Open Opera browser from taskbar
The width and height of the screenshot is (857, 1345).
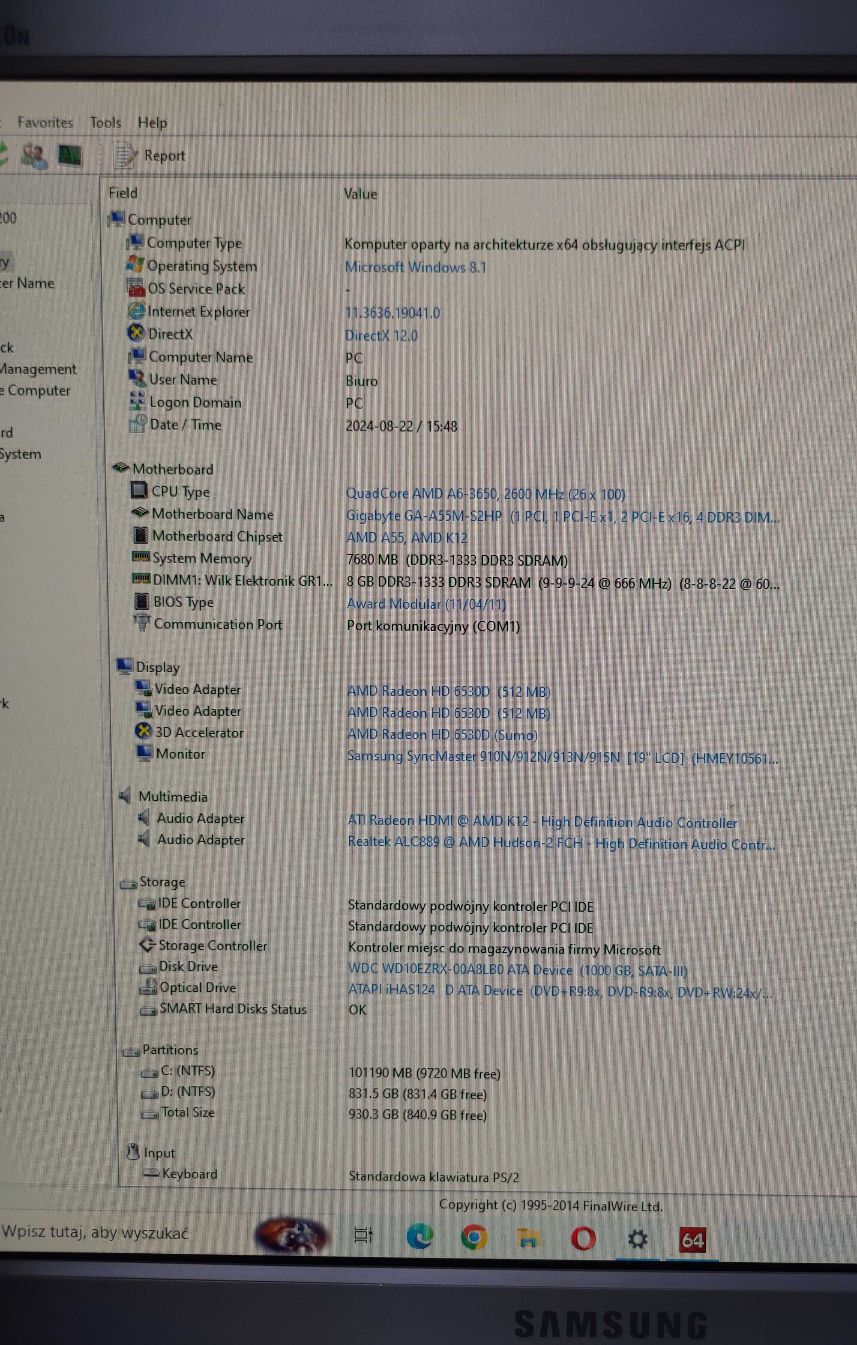(583, 1239)
